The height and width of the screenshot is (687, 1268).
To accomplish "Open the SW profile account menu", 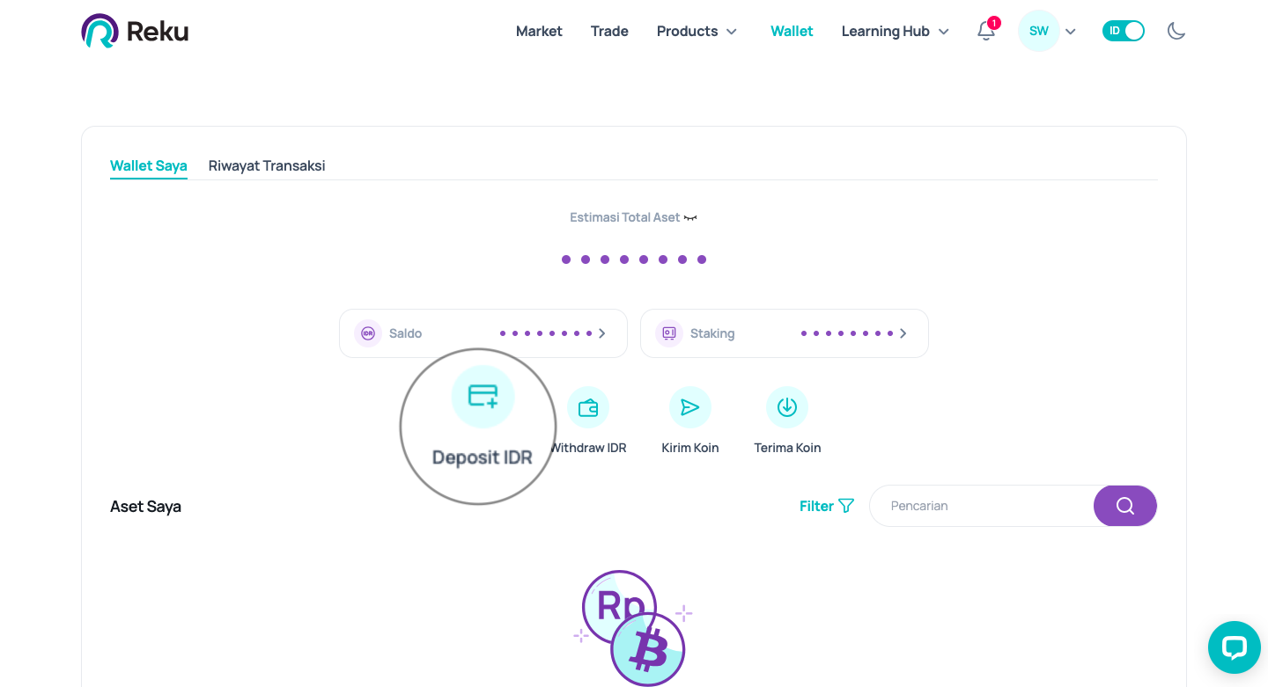I will pos(1047,32).
